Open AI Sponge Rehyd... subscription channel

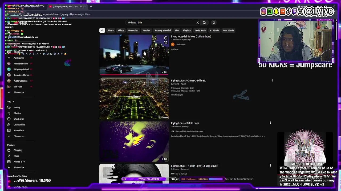click(x=21, y=70)
